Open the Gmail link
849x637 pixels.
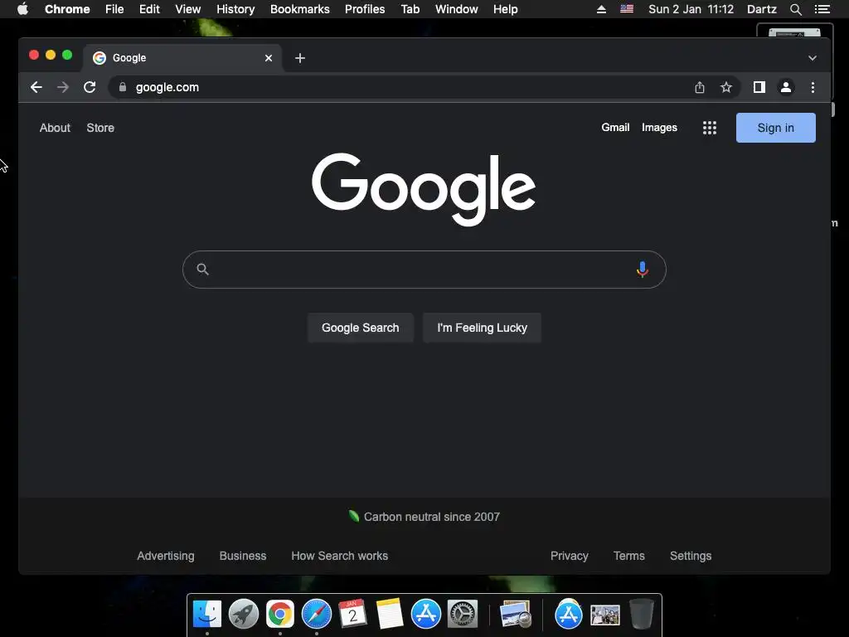point(615,127)
